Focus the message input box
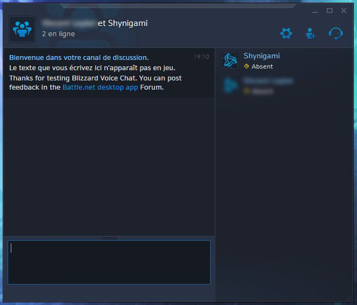This screenshot has width=357, height=305. (x=109, y=262)
